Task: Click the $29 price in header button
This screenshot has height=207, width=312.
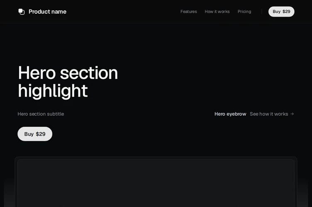Action: (286, 12)
